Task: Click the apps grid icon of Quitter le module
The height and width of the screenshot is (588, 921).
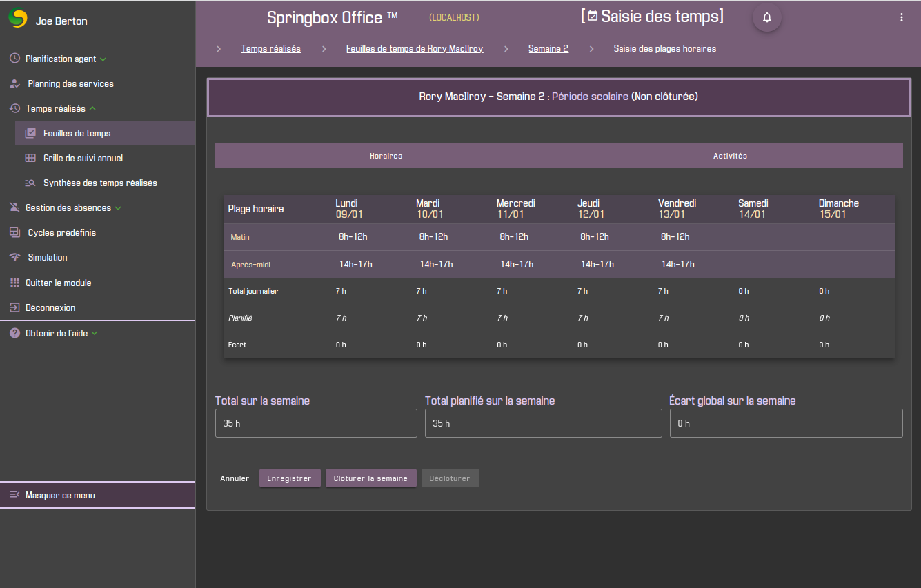Action: point(14,283)
